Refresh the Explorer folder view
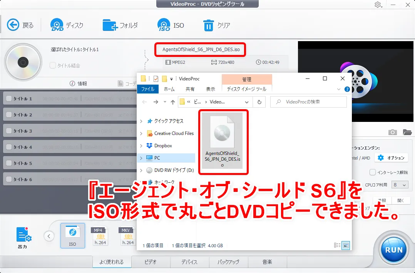This screenshot has width=415, height=273. pyautogui.click(x=259, y=102)
